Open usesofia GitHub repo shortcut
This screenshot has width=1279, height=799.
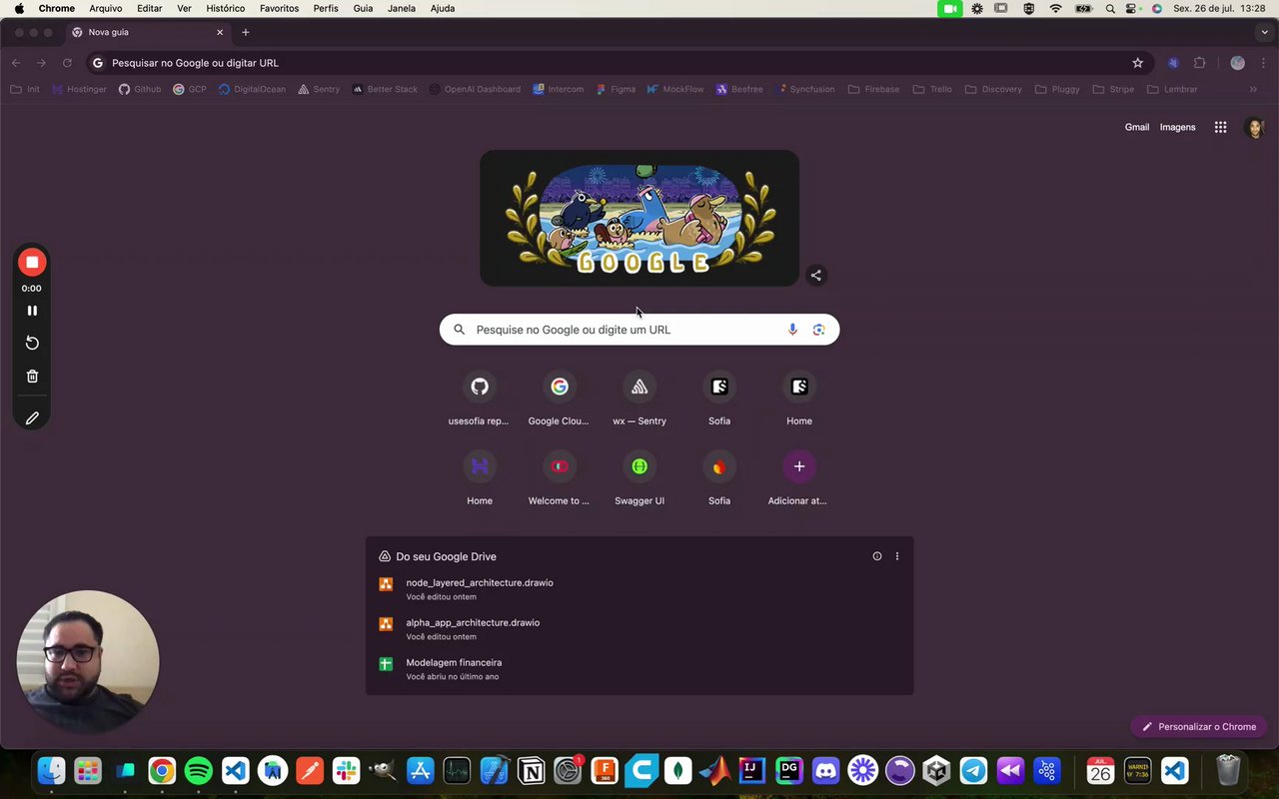(x=480, y=398)
